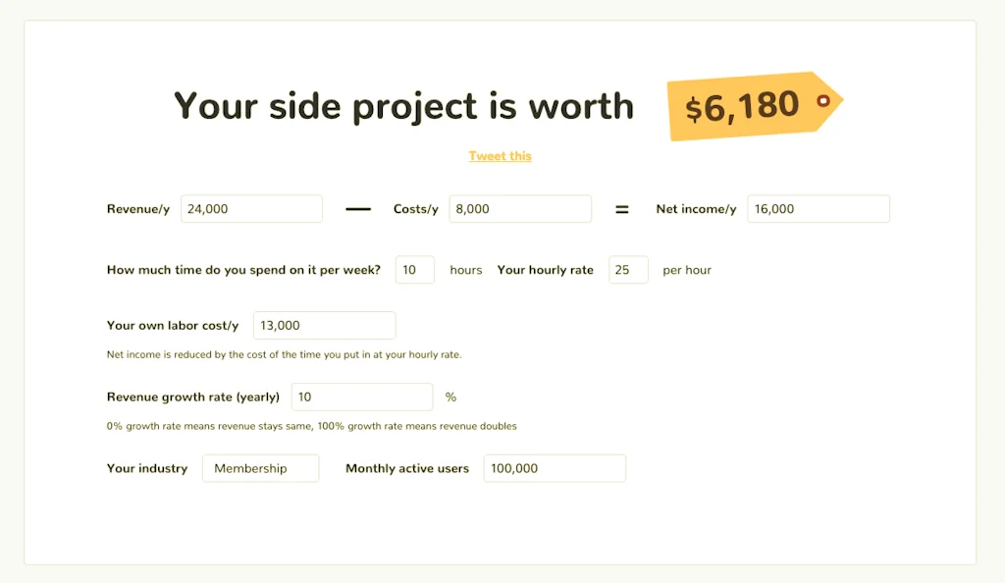Open the Tweet this link
The width and height of the screenshot is (1005, 583).
500,155
